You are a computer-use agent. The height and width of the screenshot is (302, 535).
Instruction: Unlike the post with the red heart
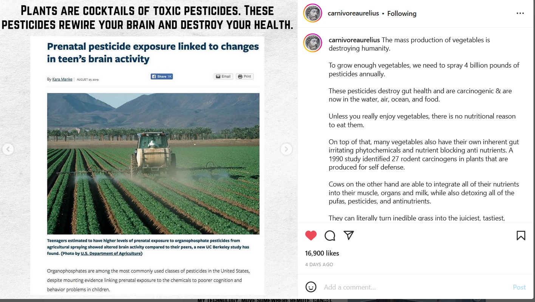[311, 236]
